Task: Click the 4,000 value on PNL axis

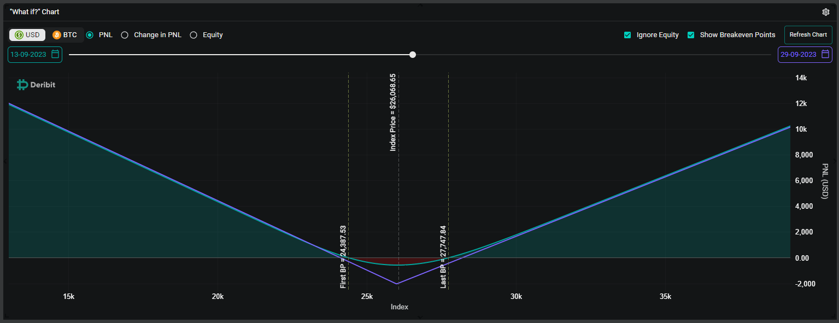Action: pyautogui.click(x=805, y=207)
